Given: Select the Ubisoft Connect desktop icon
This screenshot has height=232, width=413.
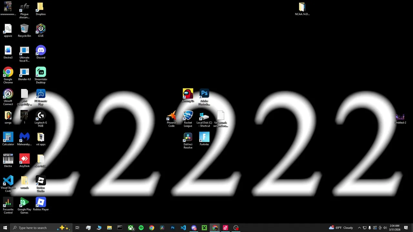Looking at the screenshot, I should click(8, 97).
